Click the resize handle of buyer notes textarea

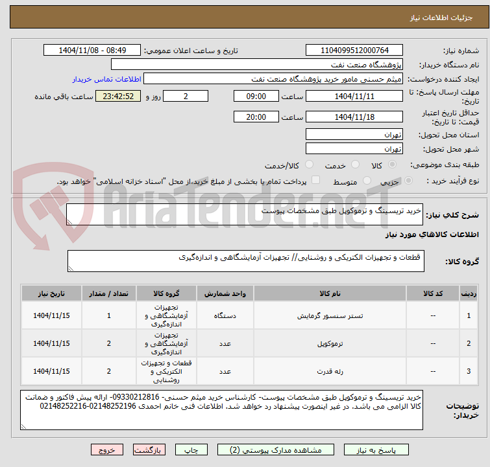pos(24,426)
